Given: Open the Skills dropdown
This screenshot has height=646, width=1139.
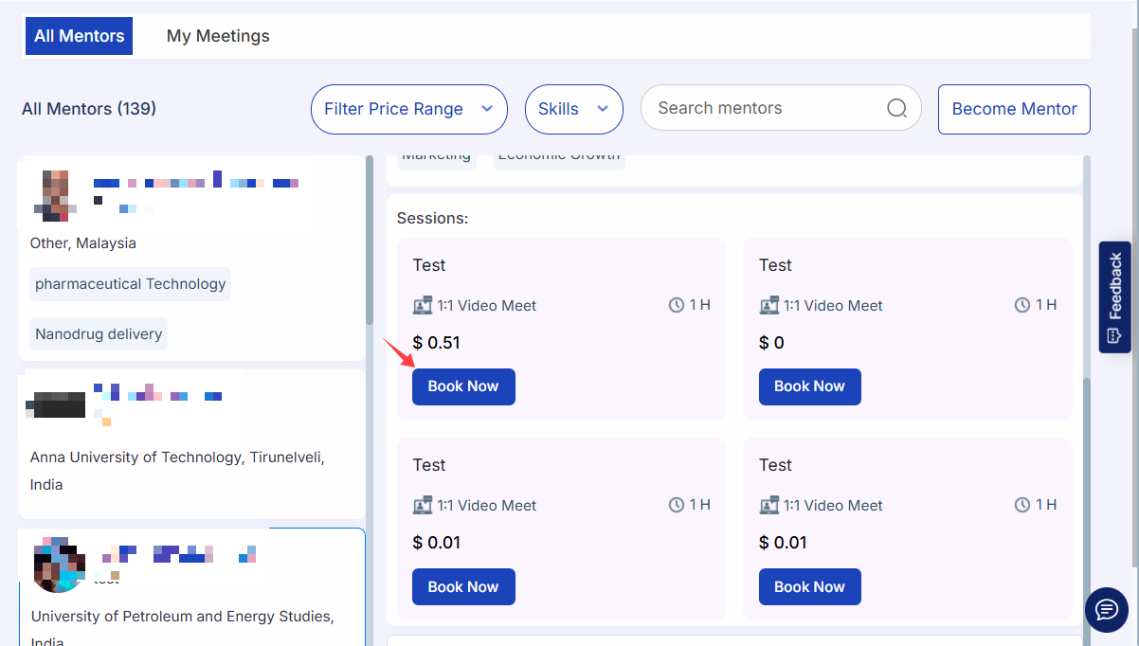Looking at the screenshot, I should 573,109.
